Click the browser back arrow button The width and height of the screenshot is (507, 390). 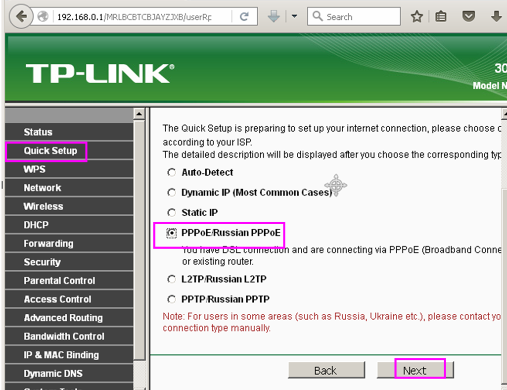(x=21, y=16)
